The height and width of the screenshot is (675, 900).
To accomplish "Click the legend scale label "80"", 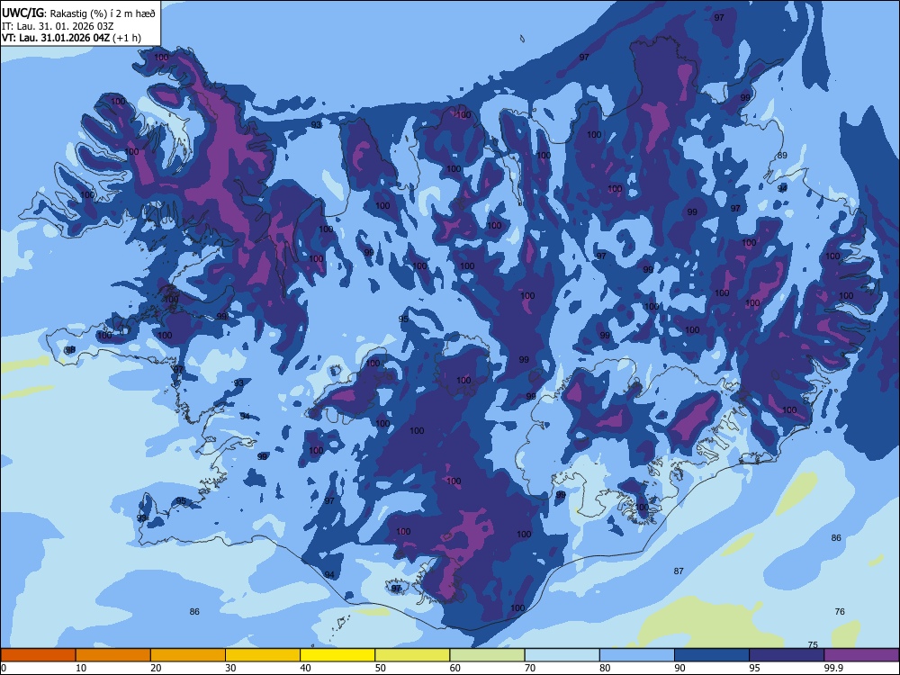I will pyautogui.click(x=605, y=668).
